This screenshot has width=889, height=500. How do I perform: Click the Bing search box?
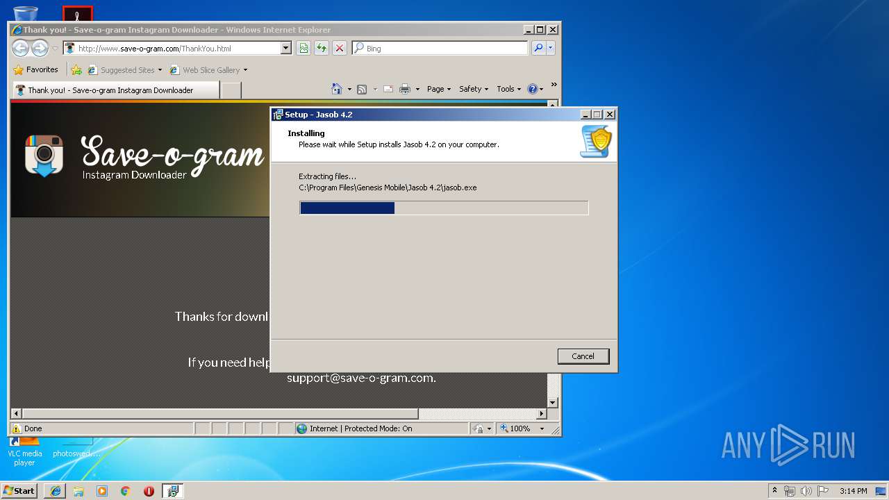(x=440, y=48)
